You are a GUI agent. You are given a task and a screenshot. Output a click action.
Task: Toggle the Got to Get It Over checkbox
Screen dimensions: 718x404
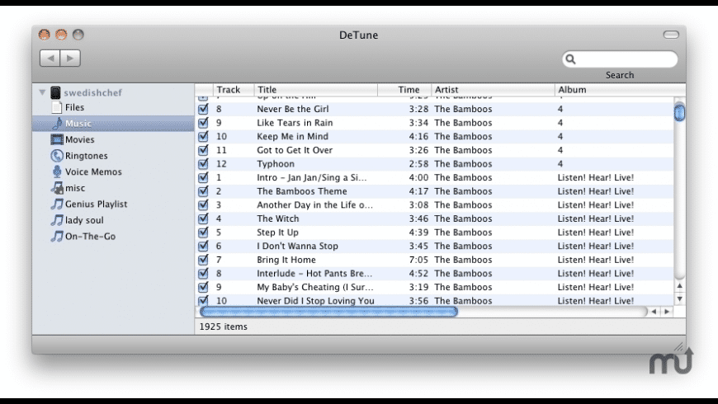pyautogui.click(x=203, y=150)
